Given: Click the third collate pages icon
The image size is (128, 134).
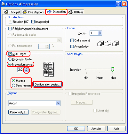Looking at the screenshot, I should pyautogui.click(x=116, y=43).
